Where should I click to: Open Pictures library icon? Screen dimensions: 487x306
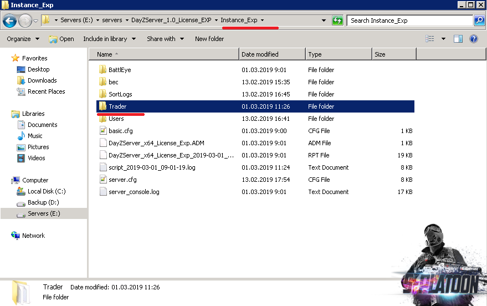point(21,147)
